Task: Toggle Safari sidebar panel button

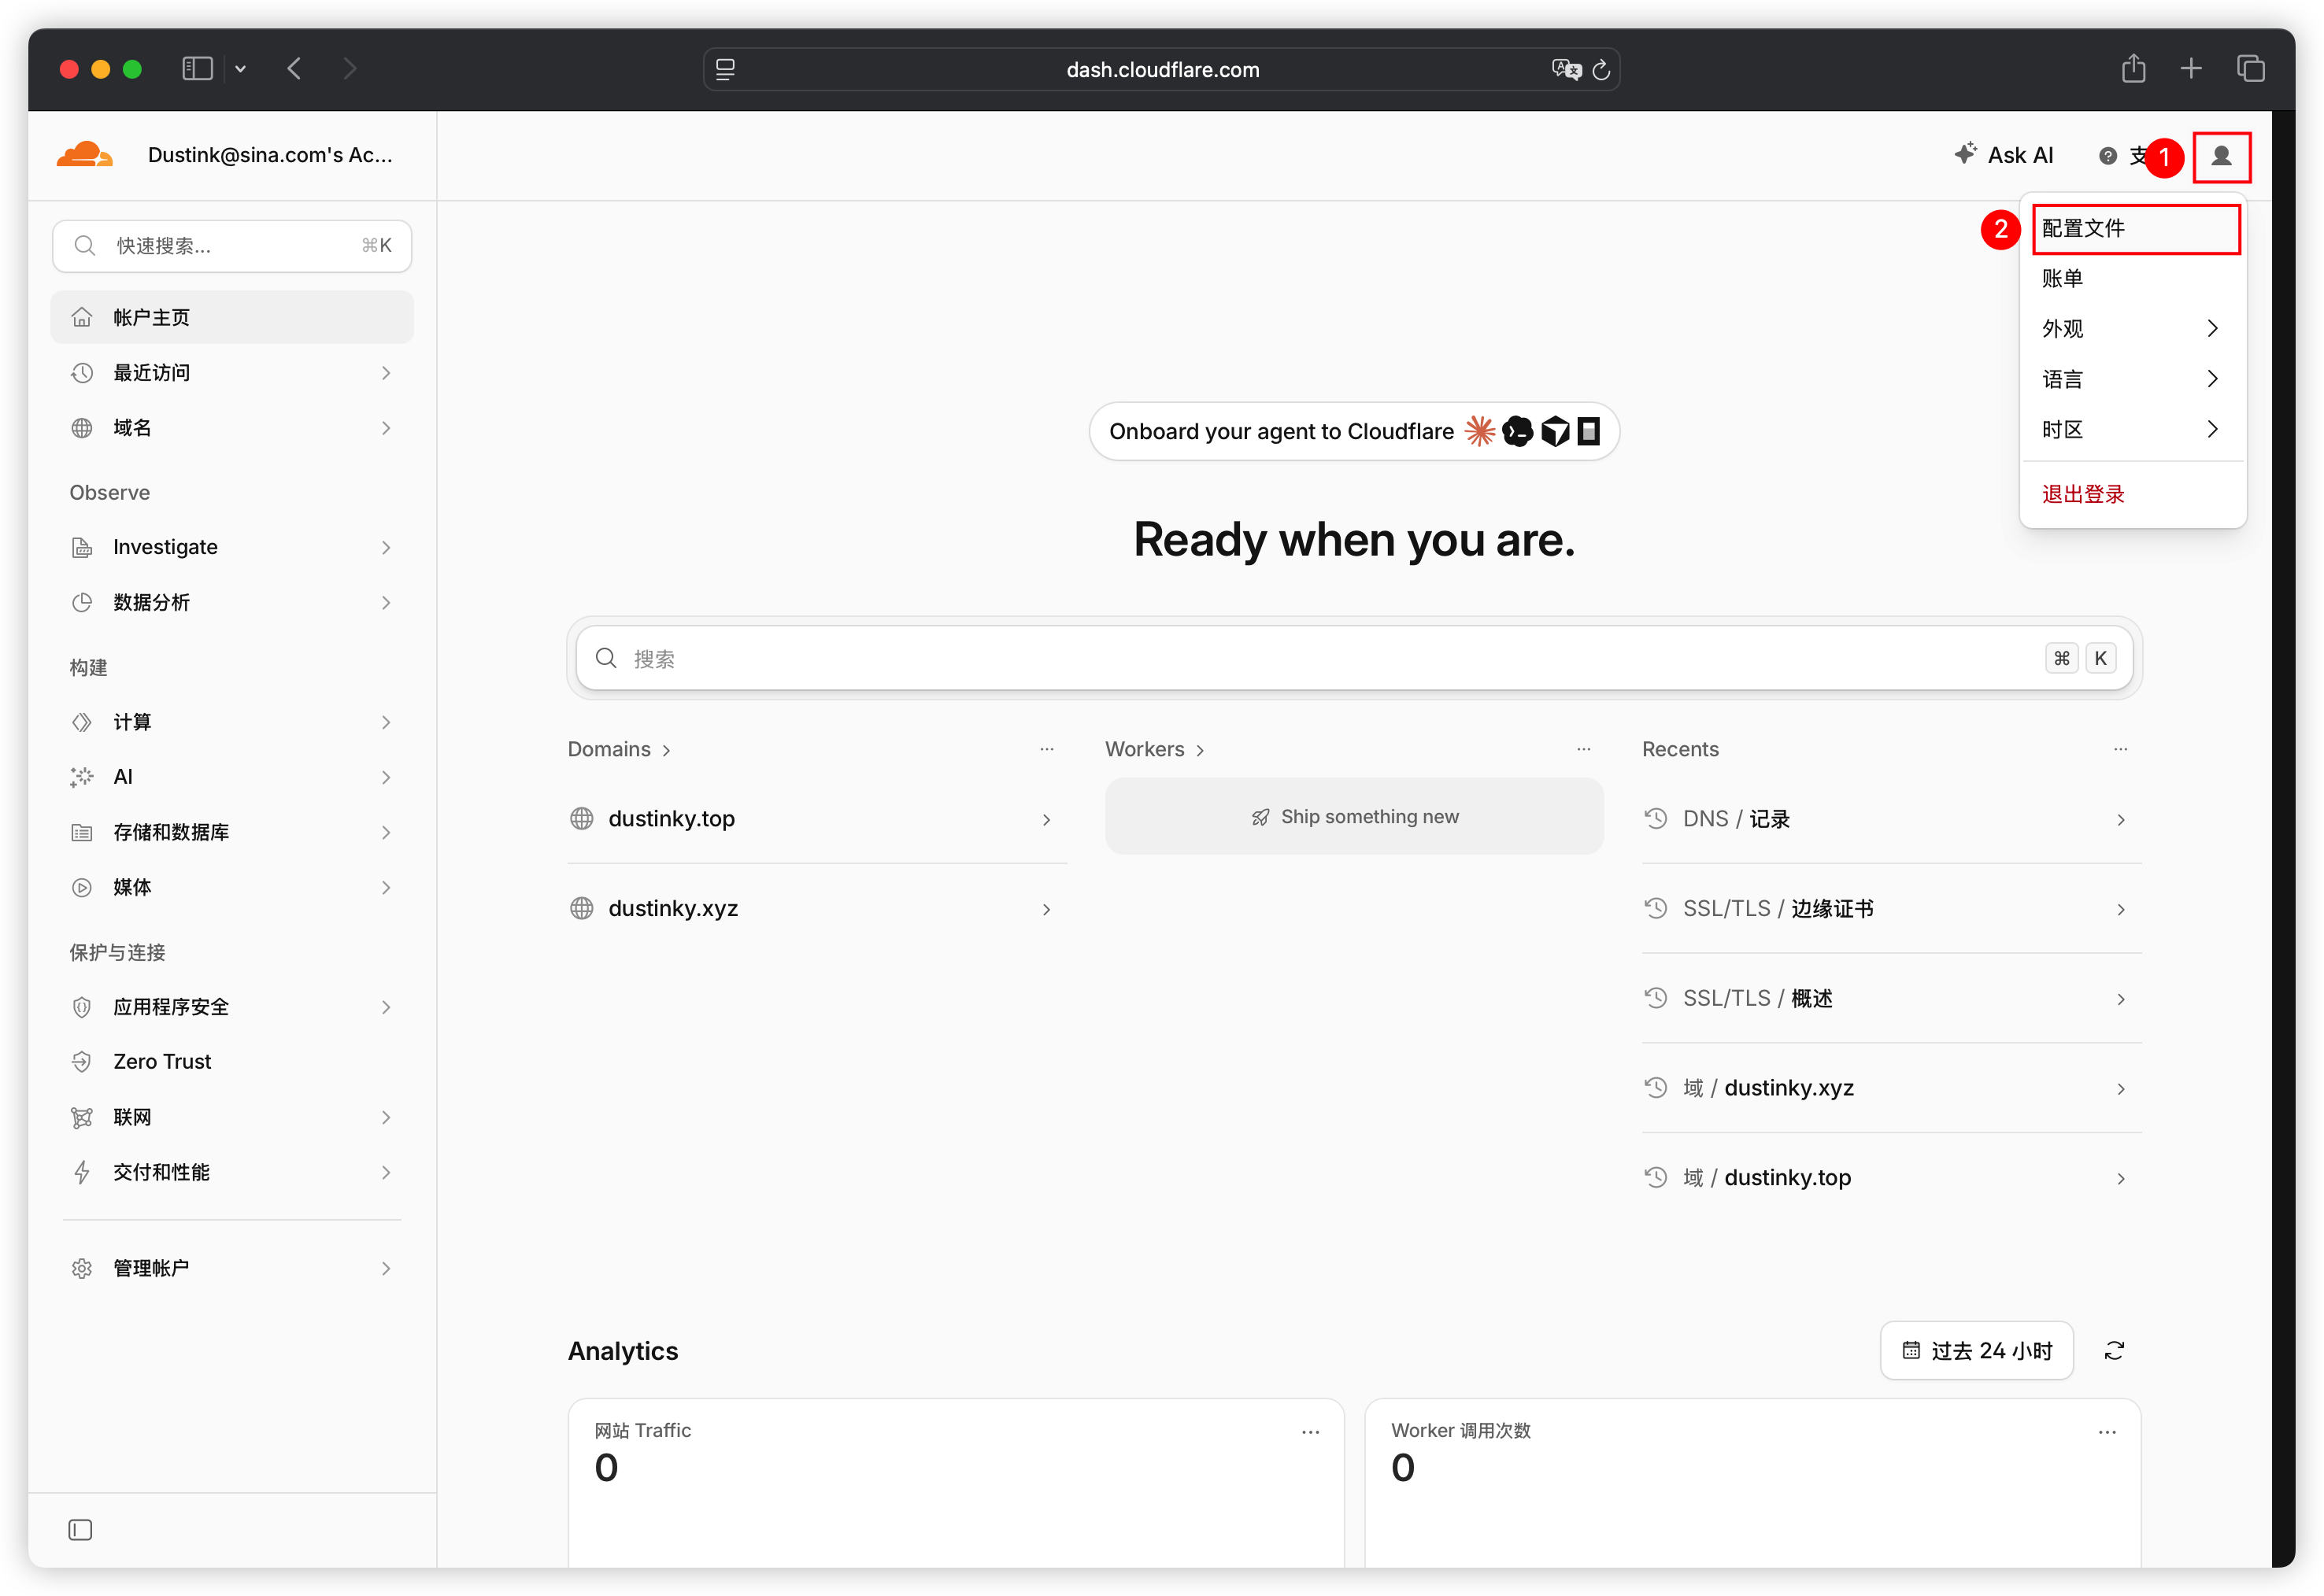Action: (x=197, y=69)
